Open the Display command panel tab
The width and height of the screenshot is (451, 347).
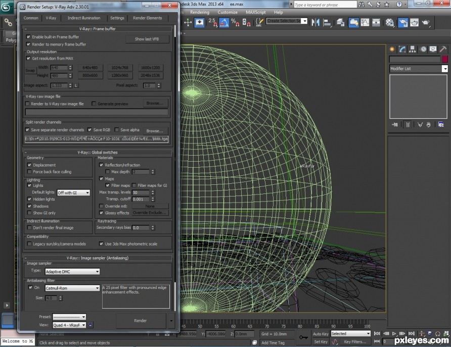433,49
